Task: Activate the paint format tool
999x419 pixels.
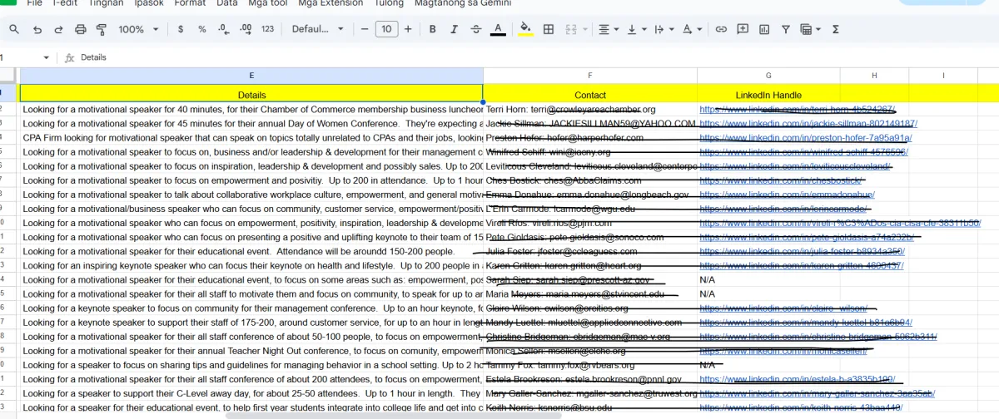Action: click(x=102, y=29)
